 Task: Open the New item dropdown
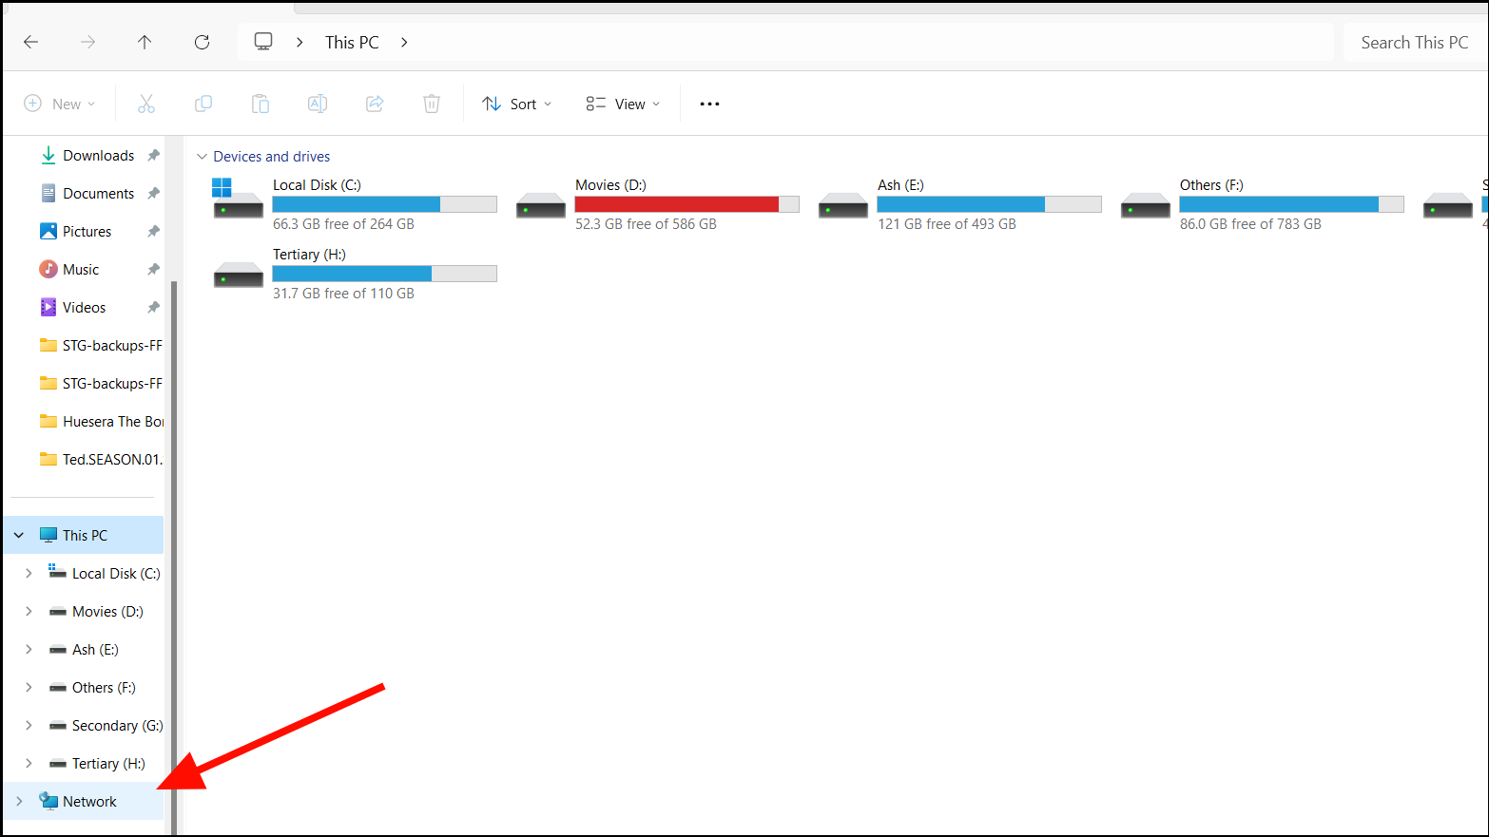60,104
